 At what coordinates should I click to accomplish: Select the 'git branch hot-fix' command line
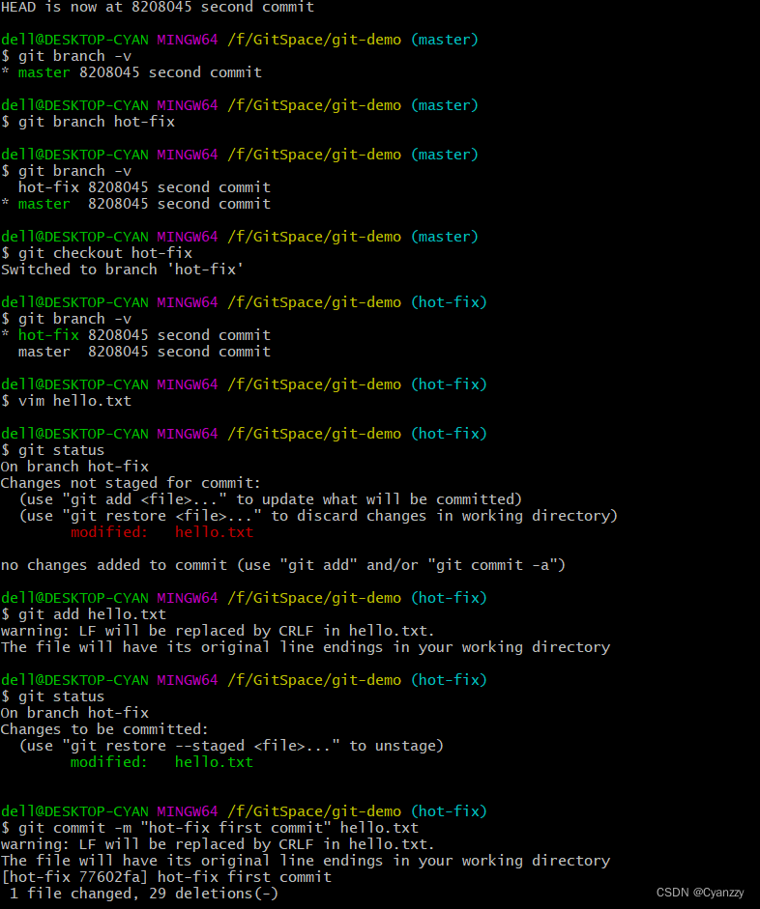(88, 122)
